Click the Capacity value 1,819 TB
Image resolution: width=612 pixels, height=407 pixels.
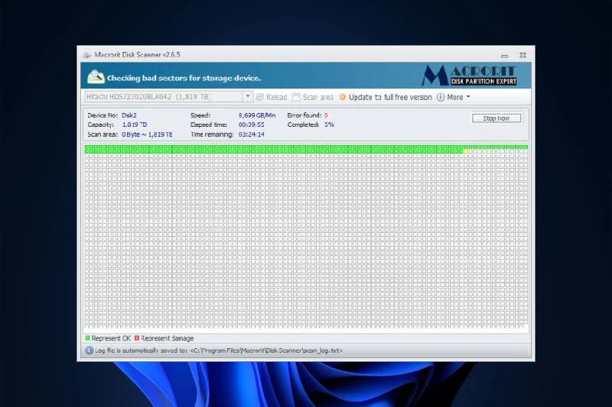[135, 124]
